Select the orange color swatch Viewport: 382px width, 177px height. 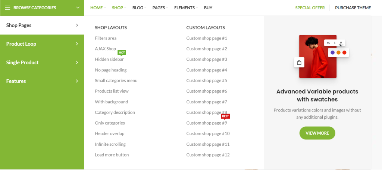tap(338, 52)
